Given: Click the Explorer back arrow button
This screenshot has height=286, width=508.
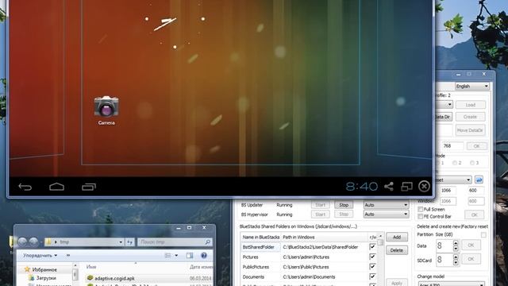Looking at the screenshot, I should (22, 242).
